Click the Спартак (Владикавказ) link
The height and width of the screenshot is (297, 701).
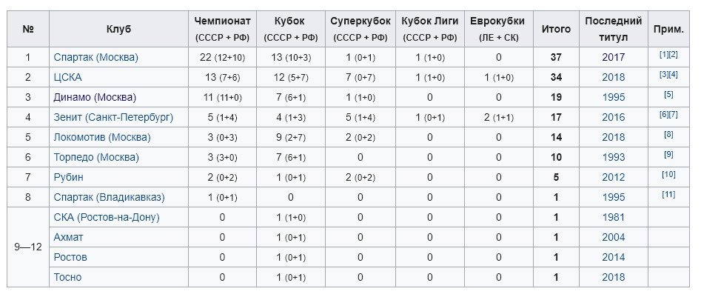109,197
